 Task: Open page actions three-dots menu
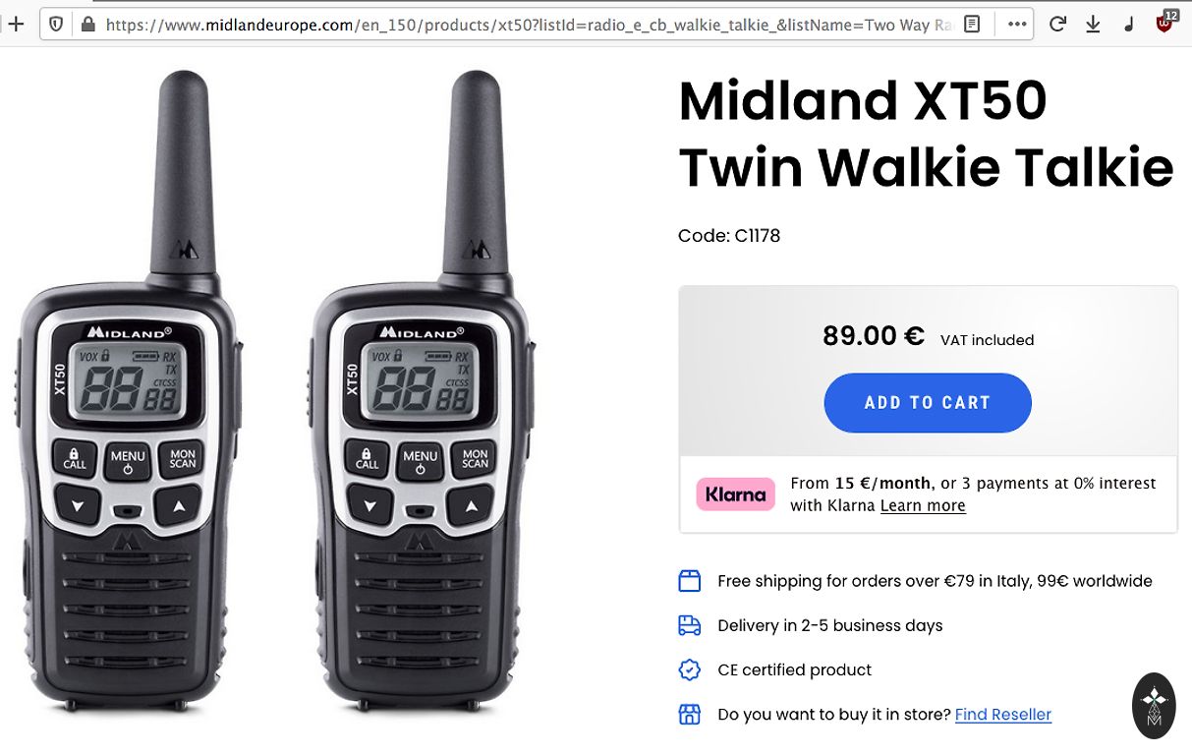click(1016, 25)
